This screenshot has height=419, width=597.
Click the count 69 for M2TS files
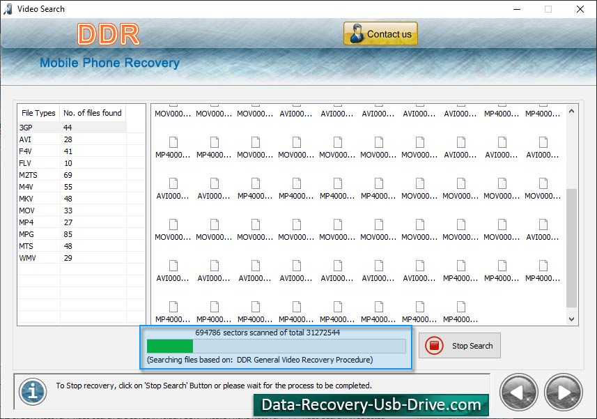(x=68, y=175)
